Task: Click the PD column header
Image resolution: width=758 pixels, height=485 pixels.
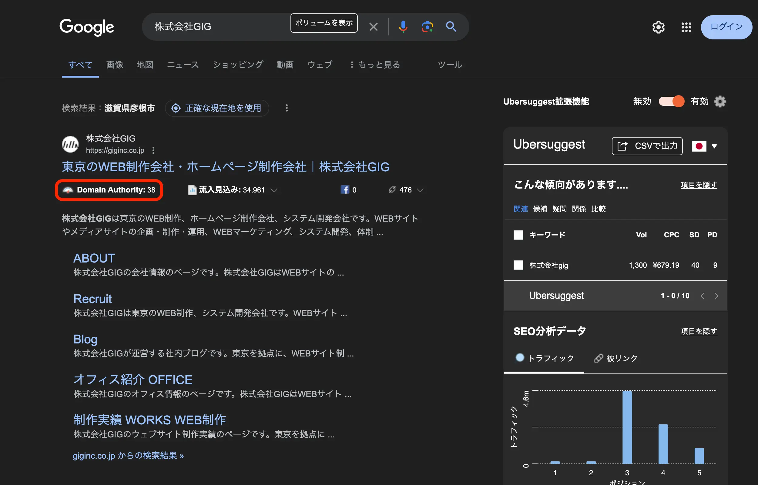Action: pos(712,235)
